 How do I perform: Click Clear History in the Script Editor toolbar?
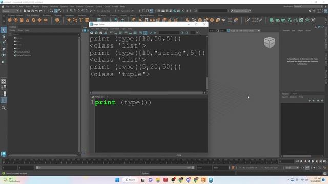pyautogui.click(x=111, y=33)
